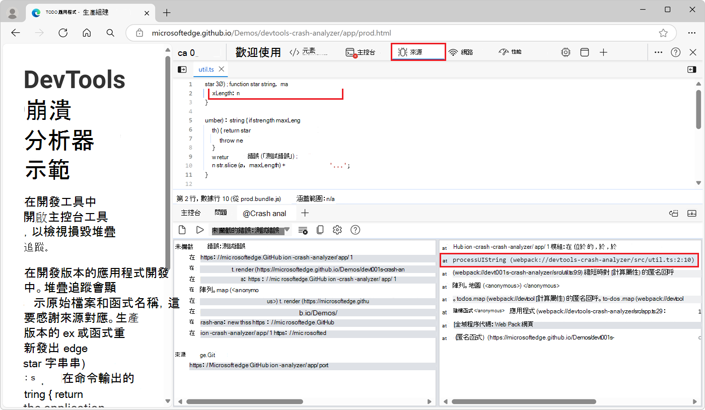Toggle the favorites star in address bar
Viewport: 705px width, 410px height.
click(x=664, y=33)
